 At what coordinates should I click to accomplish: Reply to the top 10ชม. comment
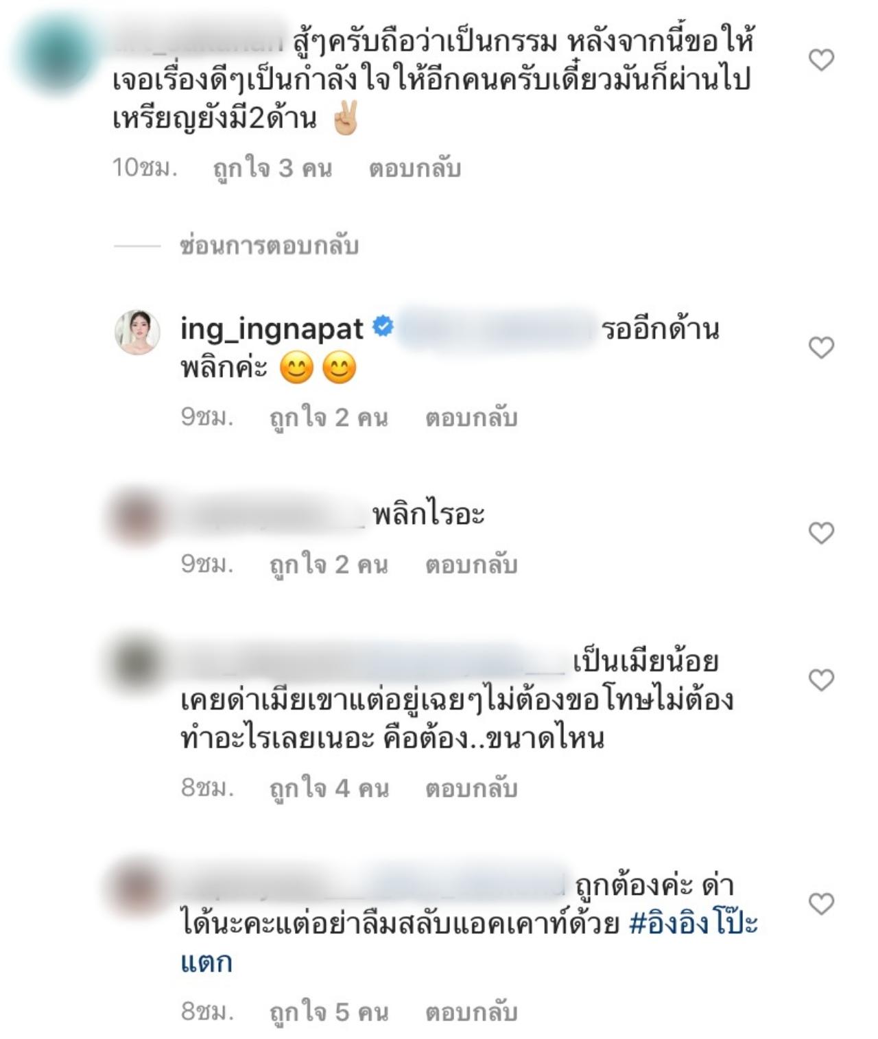[x=414, y=168]
